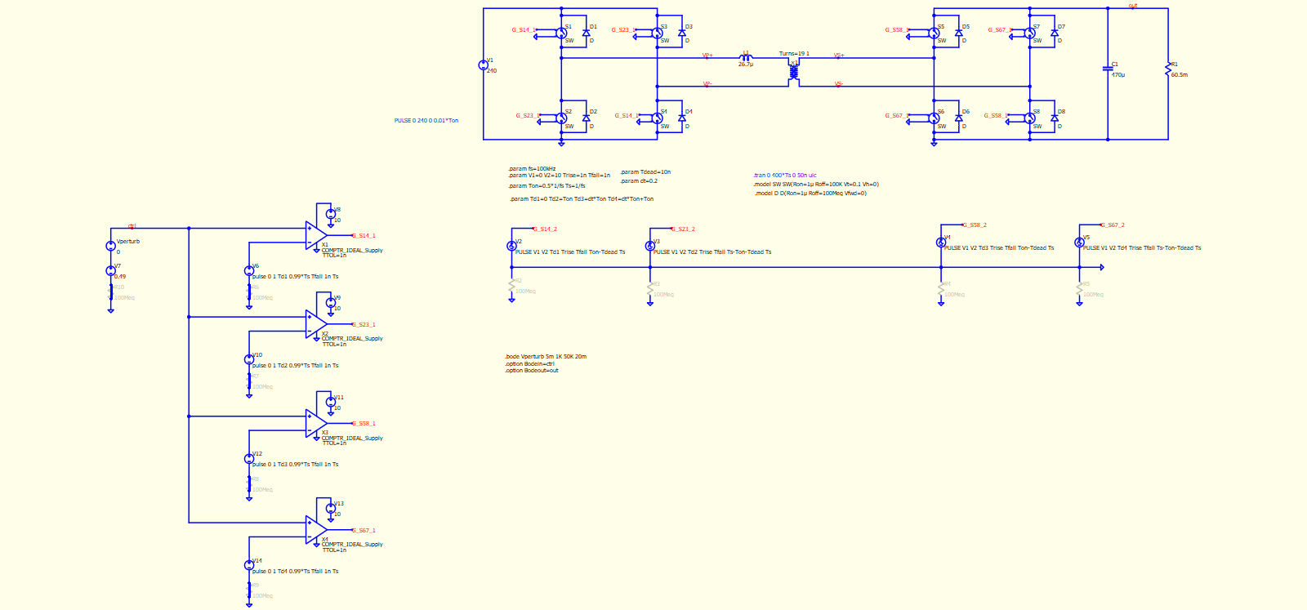
Task: Select diode D7 symbol
Action: coord(1055,33)
